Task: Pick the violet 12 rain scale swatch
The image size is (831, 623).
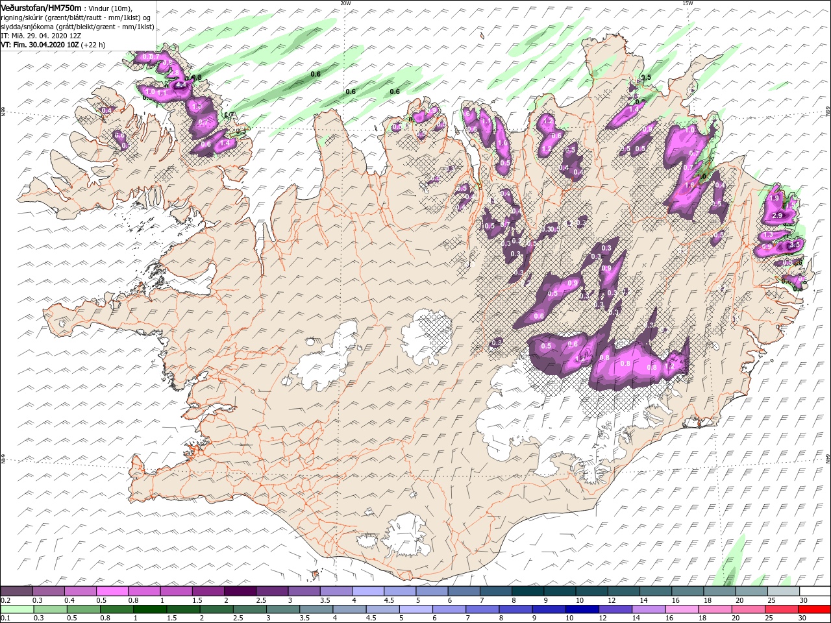Action: tap(615, 609)
